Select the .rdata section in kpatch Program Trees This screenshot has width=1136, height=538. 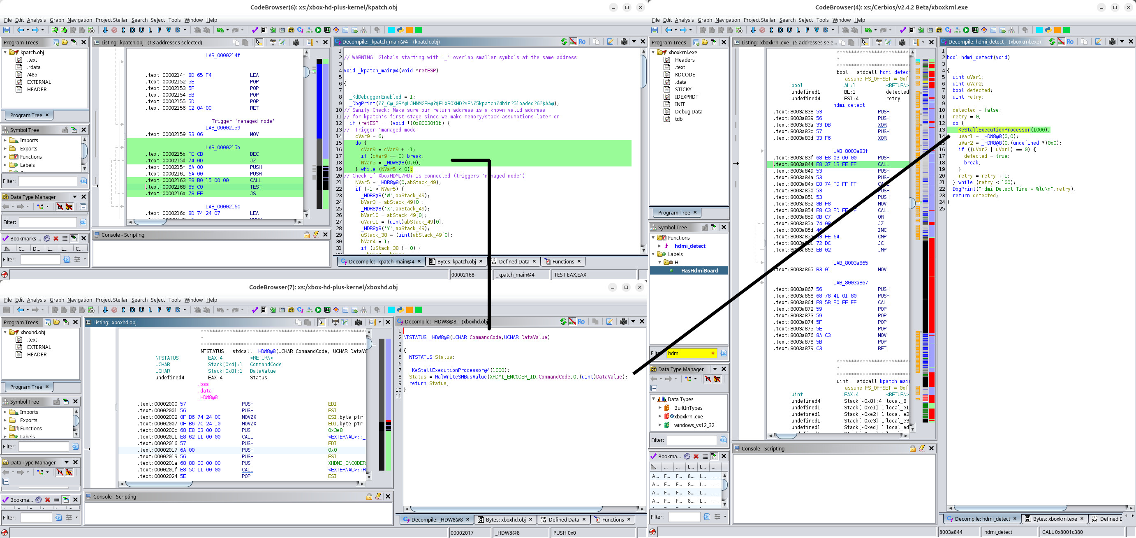(34, 67)
